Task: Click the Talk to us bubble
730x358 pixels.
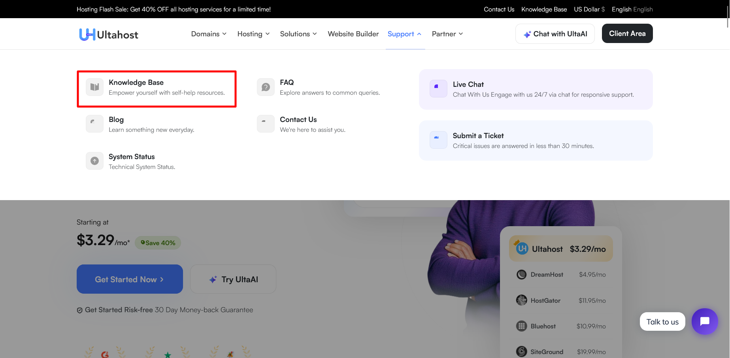Action: coord(662,322)
